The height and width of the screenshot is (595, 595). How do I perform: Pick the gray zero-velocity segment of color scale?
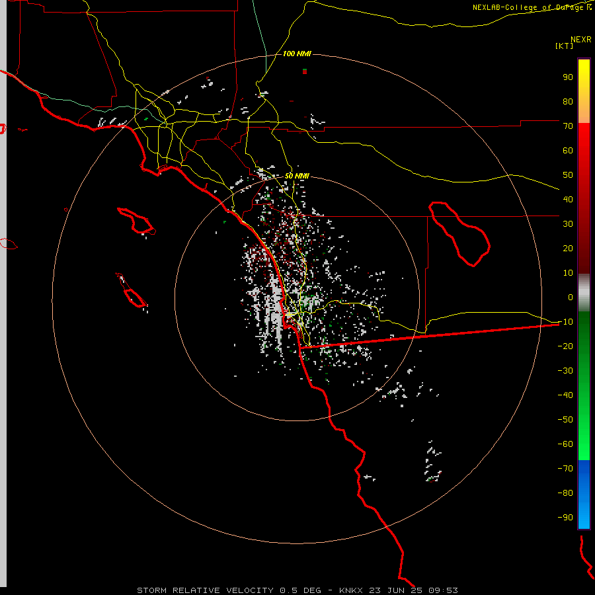pos(584,293)
